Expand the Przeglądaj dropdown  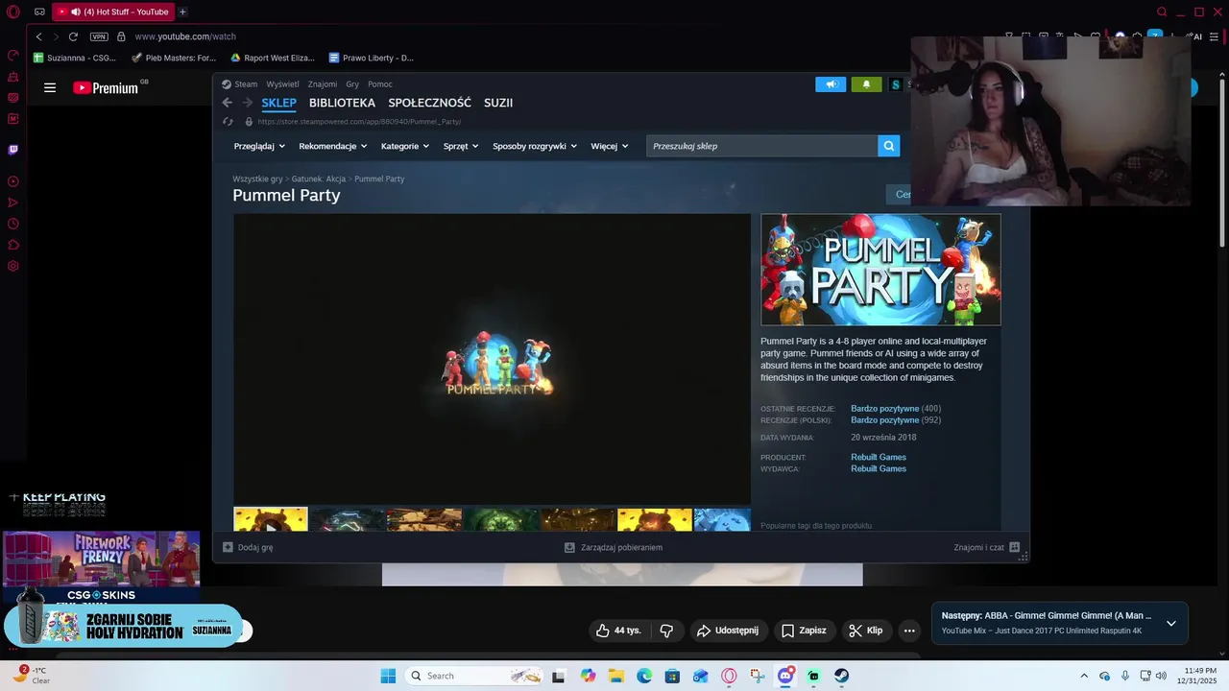tap(259, 146)
